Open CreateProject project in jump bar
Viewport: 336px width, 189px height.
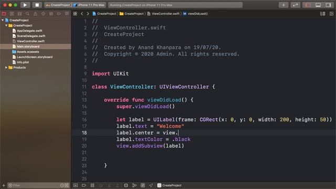104,14
